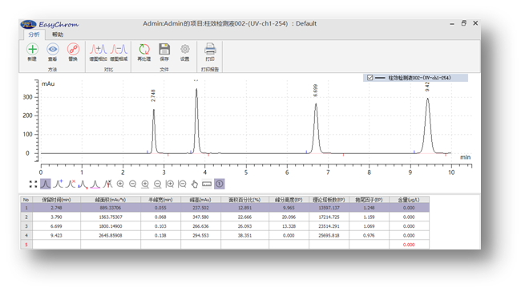Toggle the ruler tool below chromatogram
This screenshot has width=525, height=292.
point(207,184)
